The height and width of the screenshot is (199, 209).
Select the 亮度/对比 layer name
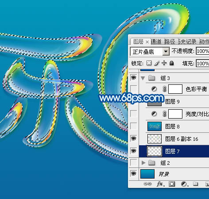point(197,114)
